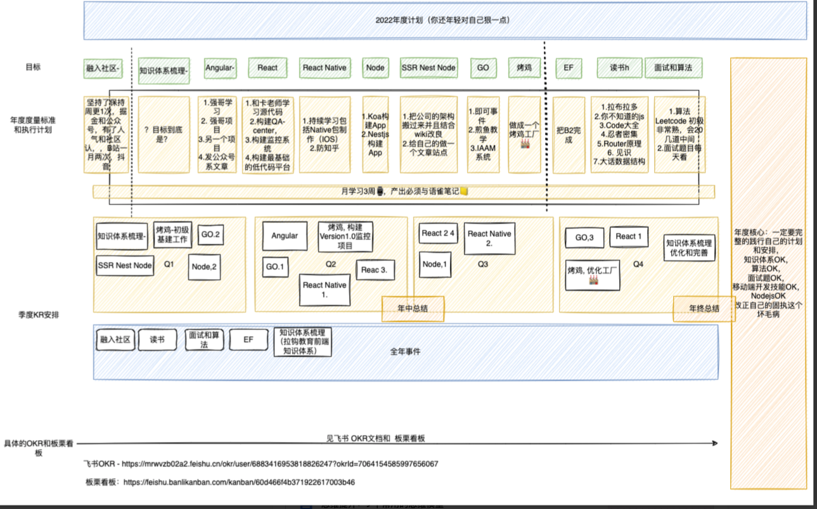The width and height of the screenshot is (817, 509).
Task: Select the React goal box in the 目标 row
Action: (x=267, y=68)
